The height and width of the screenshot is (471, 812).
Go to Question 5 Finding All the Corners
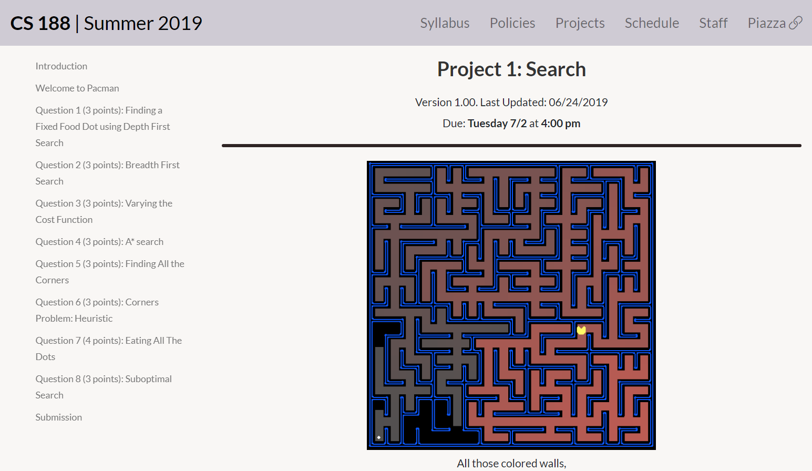[110, 272]
